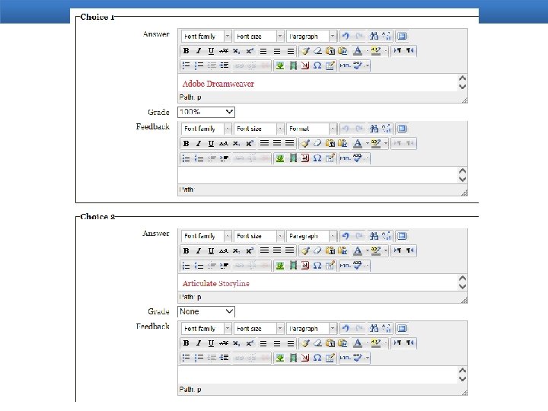The height and width of the screenshot is (411, 548).
Task: Insert numbered list in Choice 1 Answer editor
Action: (199, 65)
